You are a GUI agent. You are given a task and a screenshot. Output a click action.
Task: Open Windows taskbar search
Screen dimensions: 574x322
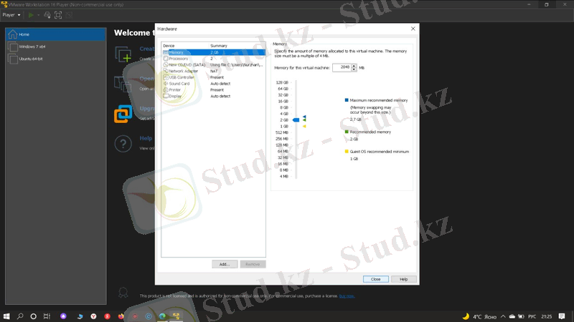click(x=20, y=316)
